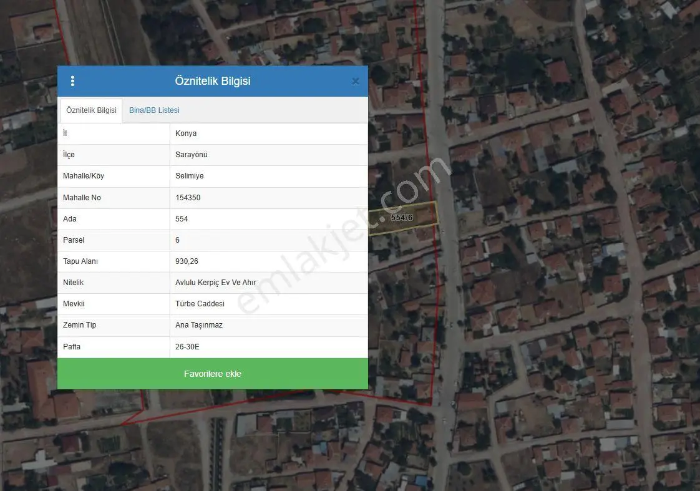Click the Ada field label
Viewport: 700px width, 491px height.
(70, 219)
